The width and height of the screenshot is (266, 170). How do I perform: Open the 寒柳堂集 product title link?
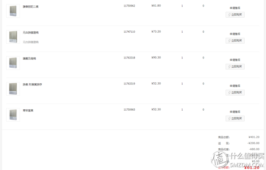click(x=28, y=110)
